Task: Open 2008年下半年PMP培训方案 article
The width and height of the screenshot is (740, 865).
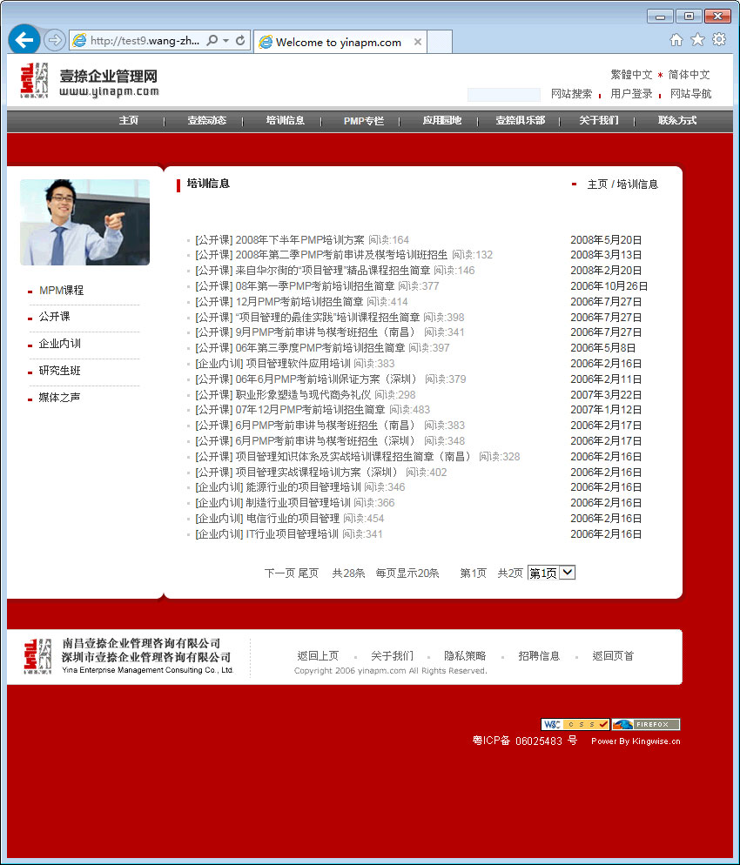Action: click(x=299, y=240)
